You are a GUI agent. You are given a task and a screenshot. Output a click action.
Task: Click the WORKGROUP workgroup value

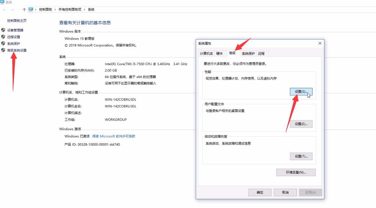[x=116, y=120]
